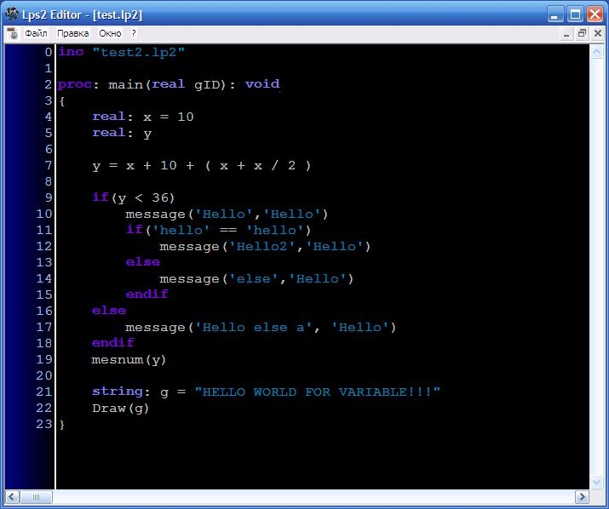Click the 'void' return type
The image size is (609, 509).
point(262,84)
